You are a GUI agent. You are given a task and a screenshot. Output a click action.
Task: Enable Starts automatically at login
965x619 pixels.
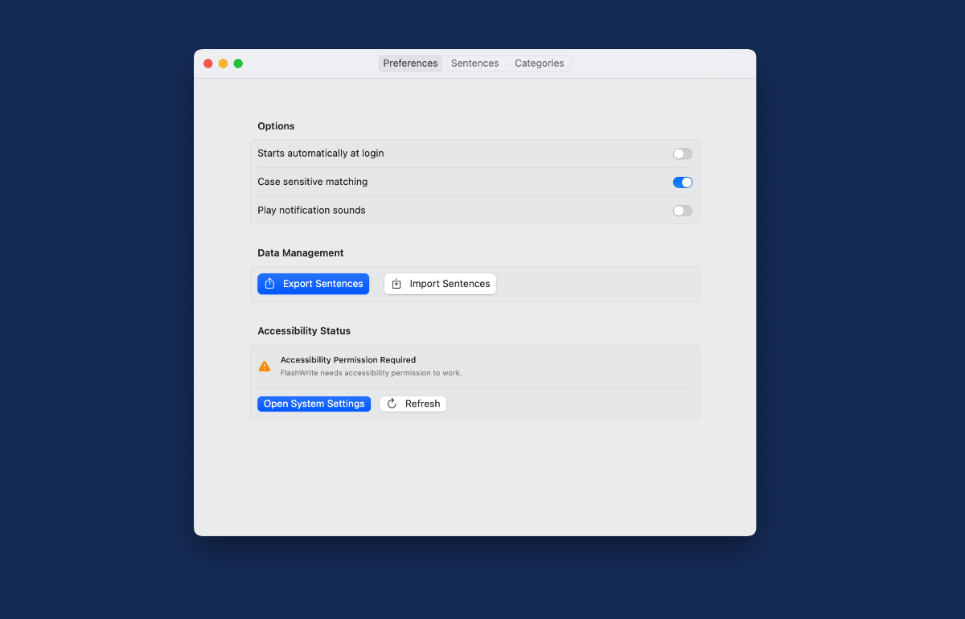682,154
